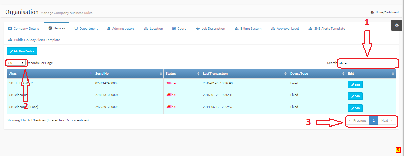Select the Administrators tab
This screenshot has width=404, height=156.
click(121, 29)
